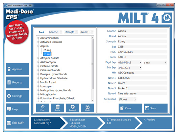
Task: Select Doxepin Hydrochloride in the list
Action: pos(54,74)
